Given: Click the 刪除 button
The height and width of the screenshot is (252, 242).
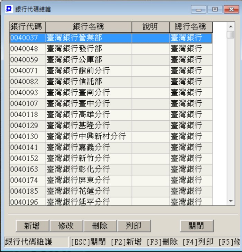Looking at the screenshot, I should point(100,226).
